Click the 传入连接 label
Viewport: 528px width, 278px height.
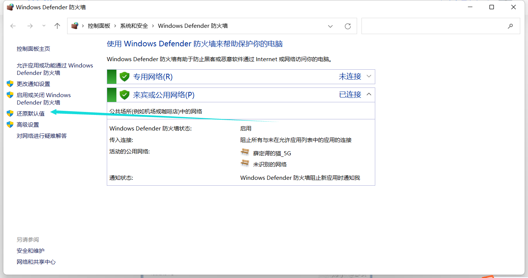click(x=121, y=140)
